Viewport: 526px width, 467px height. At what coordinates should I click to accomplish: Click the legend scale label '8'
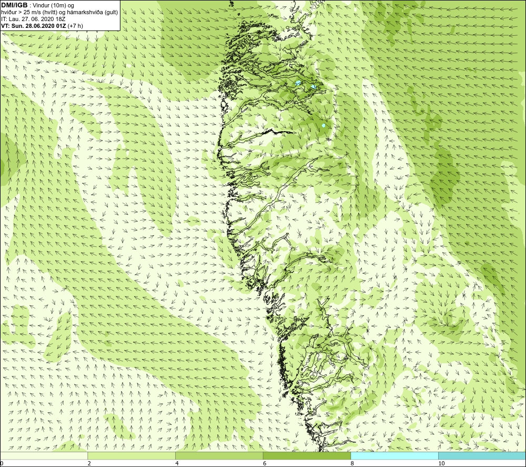(352, 463)
